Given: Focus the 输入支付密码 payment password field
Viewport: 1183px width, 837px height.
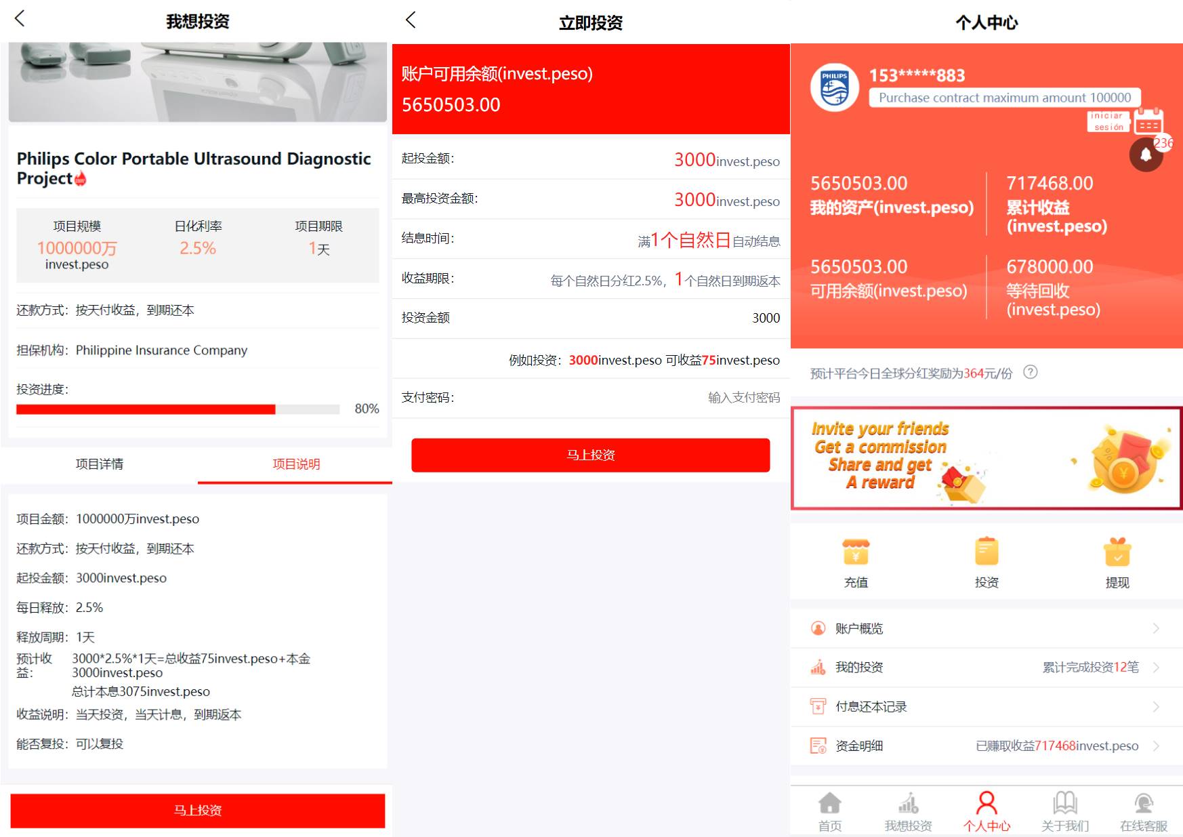Looking at the screenshot, I should coord(744,398).
